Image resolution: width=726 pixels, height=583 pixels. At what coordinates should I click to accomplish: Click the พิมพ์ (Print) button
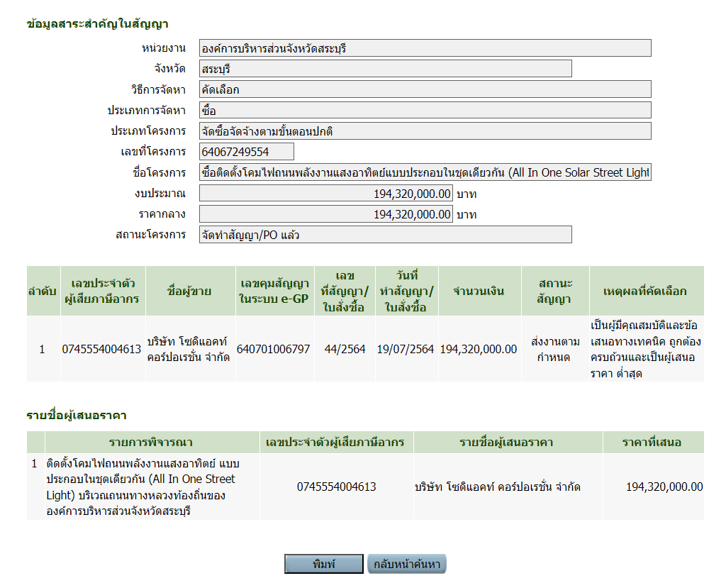pos(323,564)
